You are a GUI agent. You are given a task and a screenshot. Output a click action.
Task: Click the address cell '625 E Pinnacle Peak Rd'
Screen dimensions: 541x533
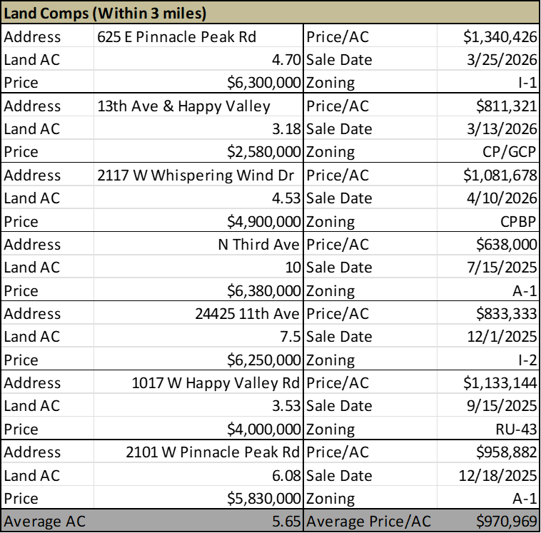coord(198,36)
